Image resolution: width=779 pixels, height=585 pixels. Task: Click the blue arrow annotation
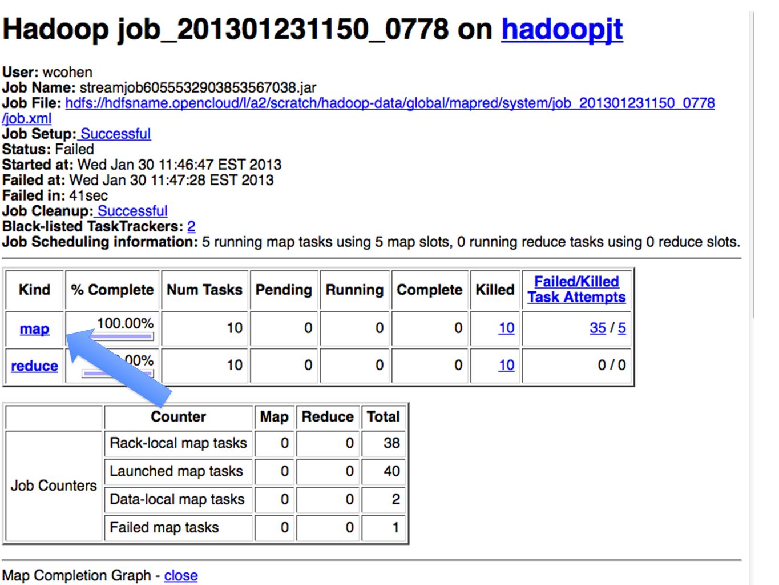119,366
